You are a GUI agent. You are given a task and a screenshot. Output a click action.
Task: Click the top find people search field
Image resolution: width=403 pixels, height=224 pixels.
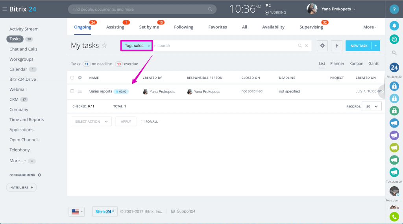click(142, 9)
